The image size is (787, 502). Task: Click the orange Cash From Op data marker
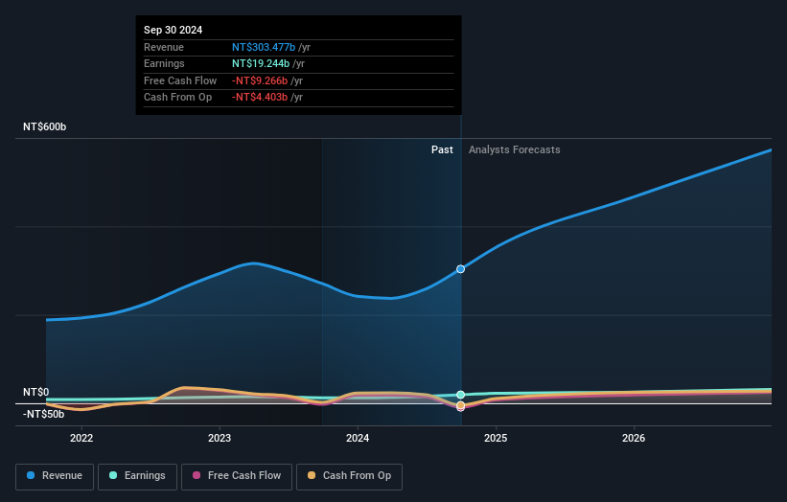tap(460, 405)
